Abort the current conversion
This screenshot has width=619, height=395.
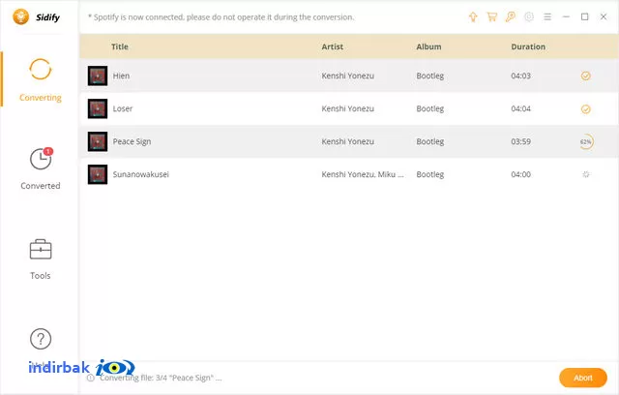click(x=582, y=378)
